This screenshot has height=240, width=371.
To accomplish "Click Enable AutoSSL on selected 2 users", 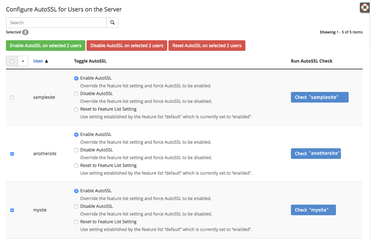I will (45, 45).
